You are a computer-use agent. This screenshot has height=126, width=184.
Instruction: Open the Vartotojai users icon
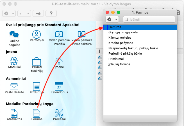36,34
